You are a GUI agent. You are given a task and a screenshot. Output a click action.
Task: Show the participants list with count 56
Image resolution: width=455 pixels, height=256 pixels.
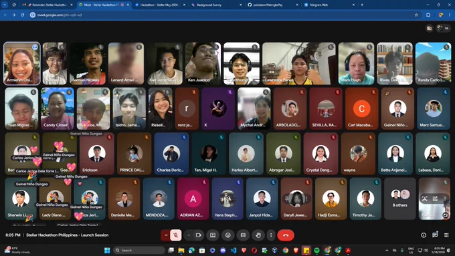pyautogui.click(x=443, y=28)
